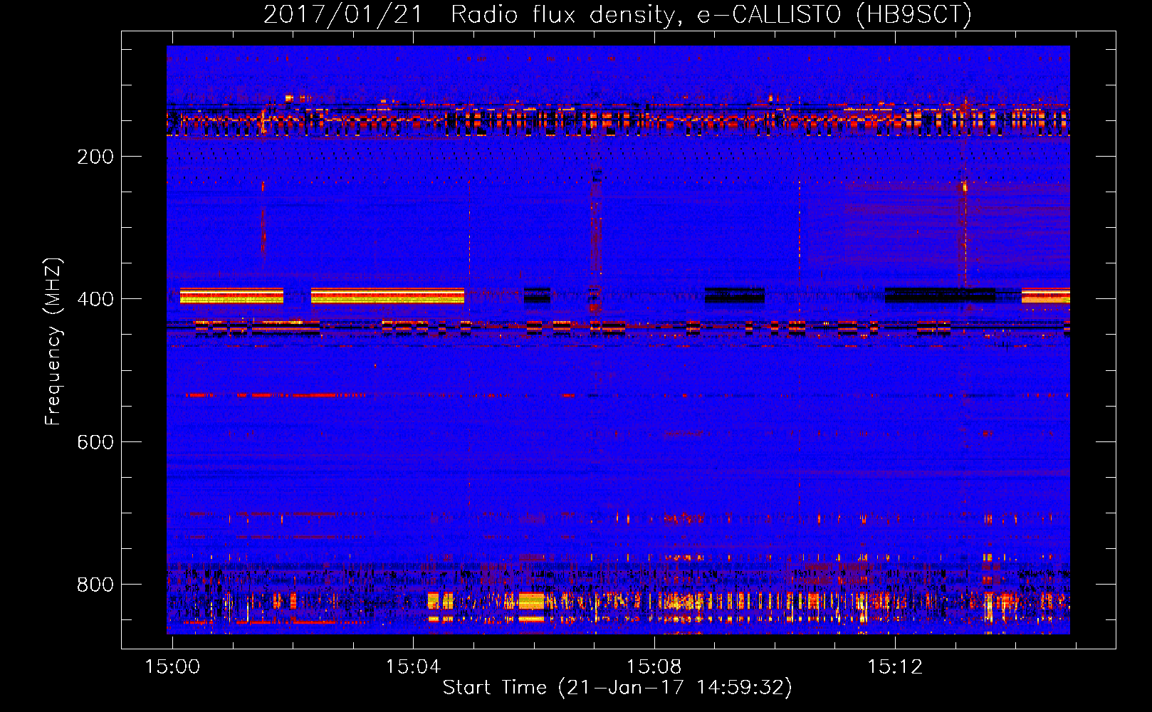
Task: Click the 15:08 time tick label
Action: click(654, 666)
